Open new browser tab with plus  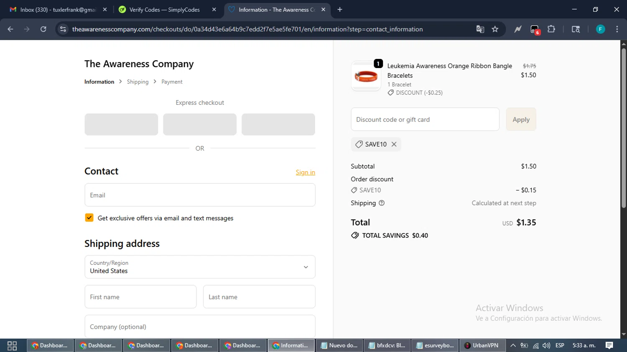coord(340,10)
